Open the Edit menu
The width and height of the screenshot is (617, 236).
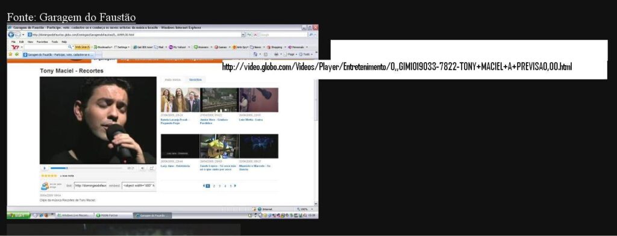click(x=21, y=42)
